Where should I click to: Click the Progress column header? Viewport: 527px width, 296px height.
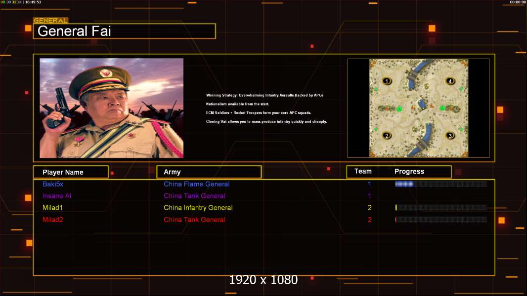pos(409,171)
